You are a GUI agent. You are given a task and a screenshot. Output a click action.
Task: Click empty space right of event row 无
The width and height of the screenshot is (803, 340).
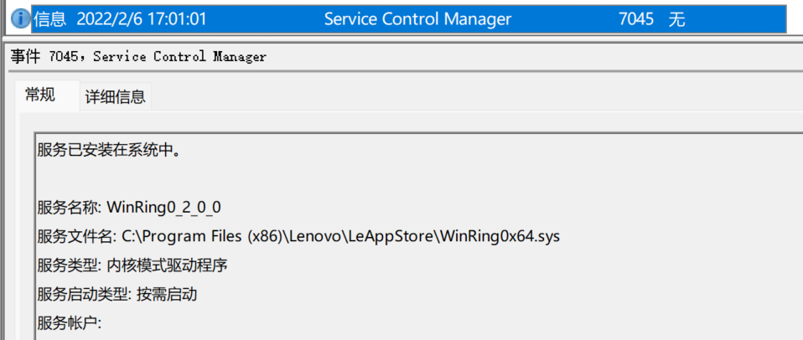click(737, 19)
